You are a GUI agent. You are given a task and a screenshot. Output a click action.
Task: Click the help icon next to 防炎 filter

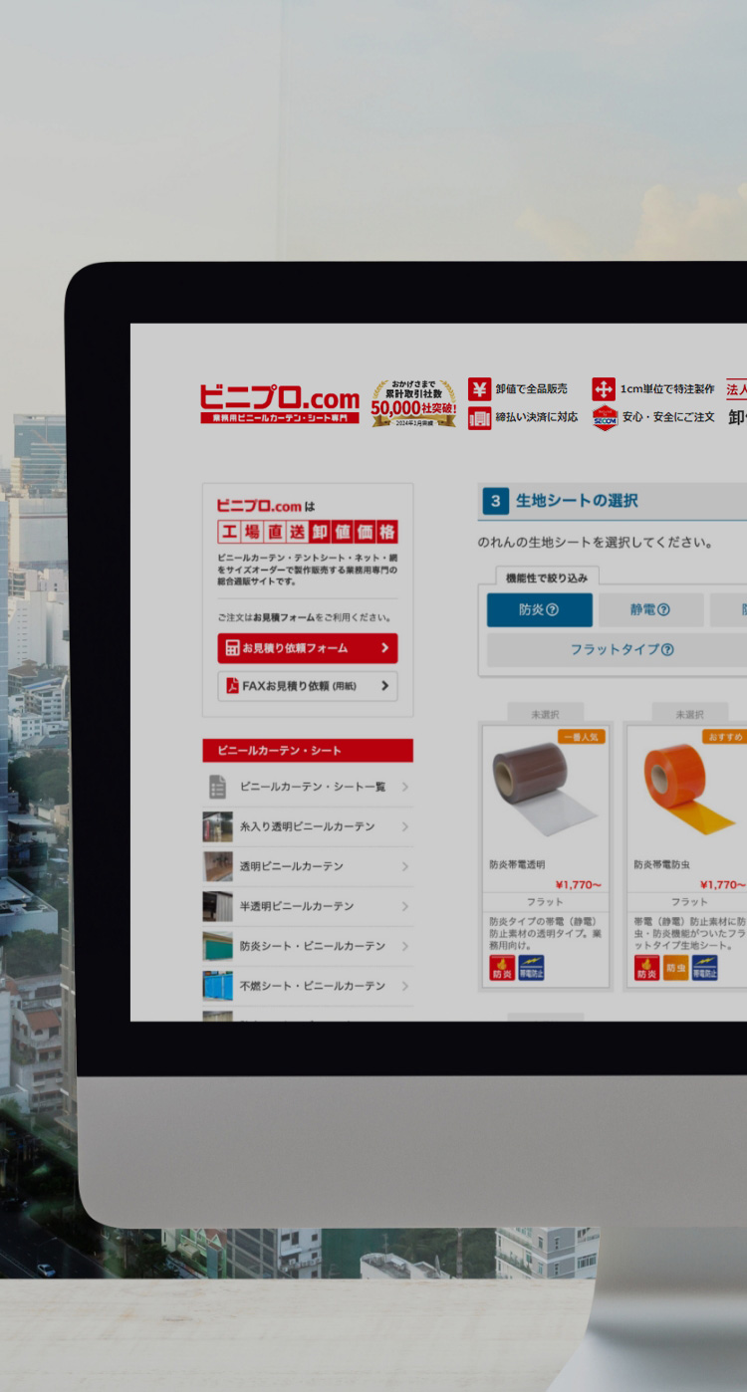tap(552, 610)
